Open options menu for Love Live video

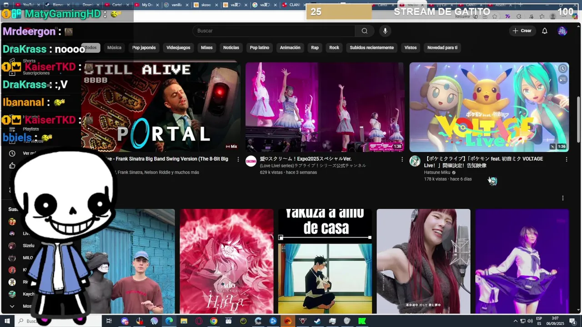click(402, 159)
